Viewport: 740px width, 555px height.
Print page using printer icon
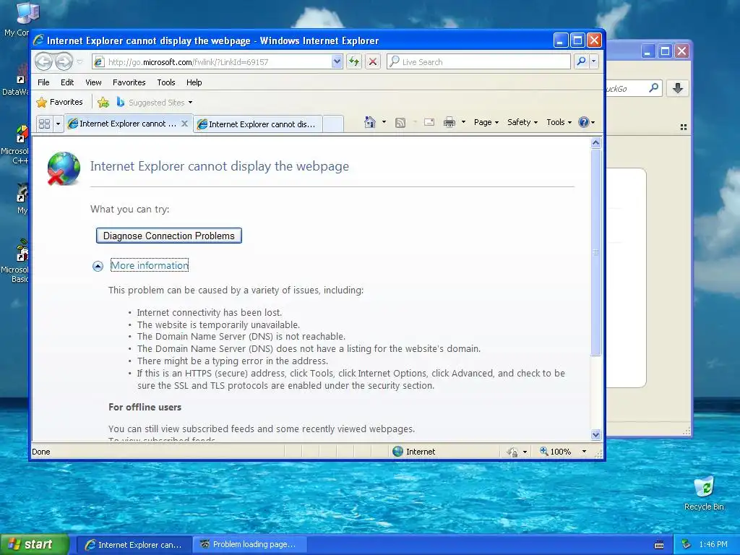tap(449, 122)
